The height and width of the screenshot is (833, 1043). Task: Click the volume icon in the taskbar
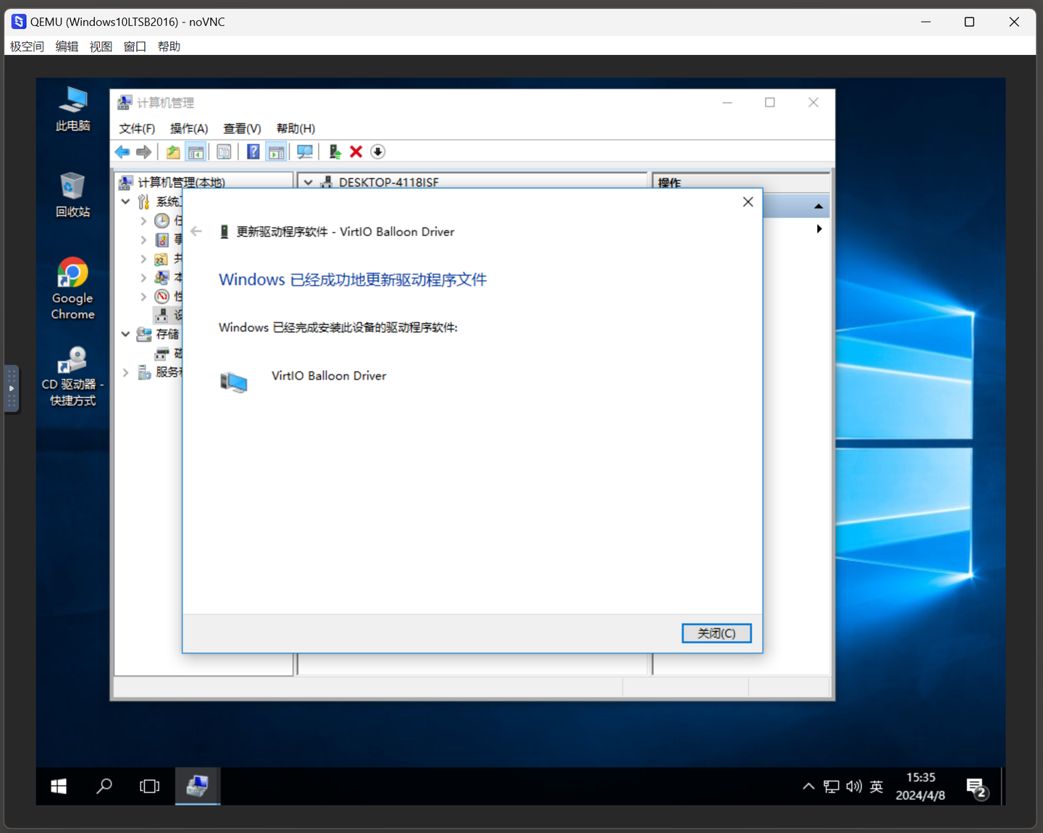pos(853,786)
